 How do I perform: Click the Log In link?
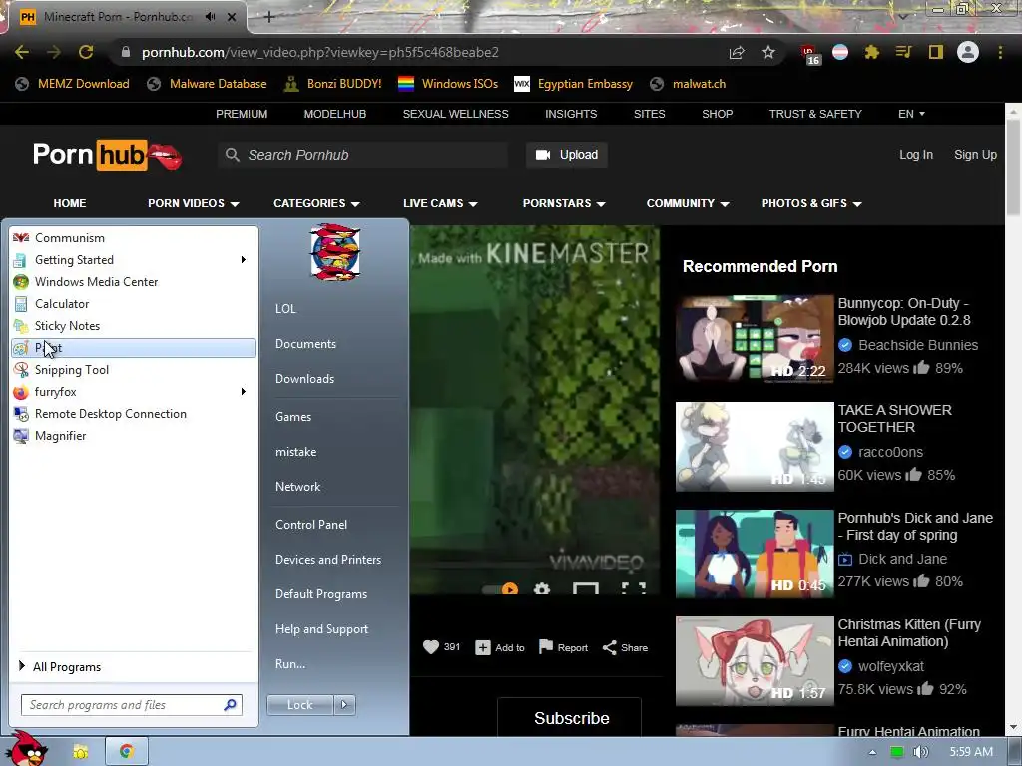tap(916, 155)
